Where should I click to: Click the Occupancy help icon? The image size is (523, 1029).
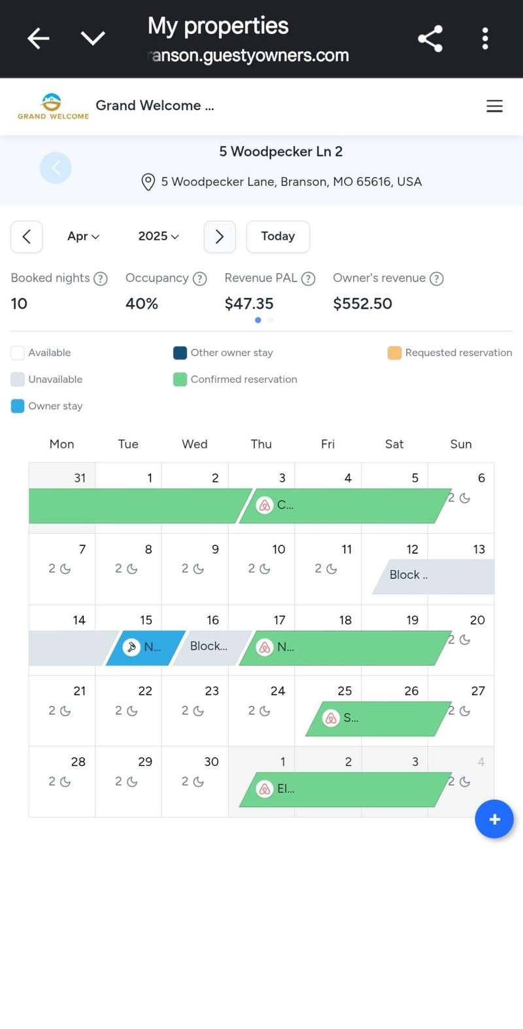pyautogui.click(x=200, y=279)
